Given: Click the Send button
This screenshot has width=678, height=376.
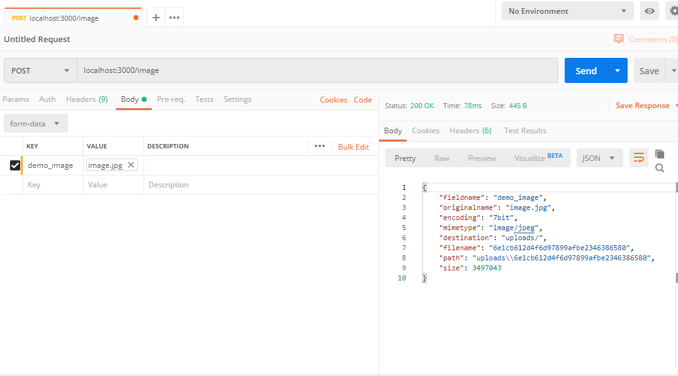Looking at the screenshot, I should 585,70.
